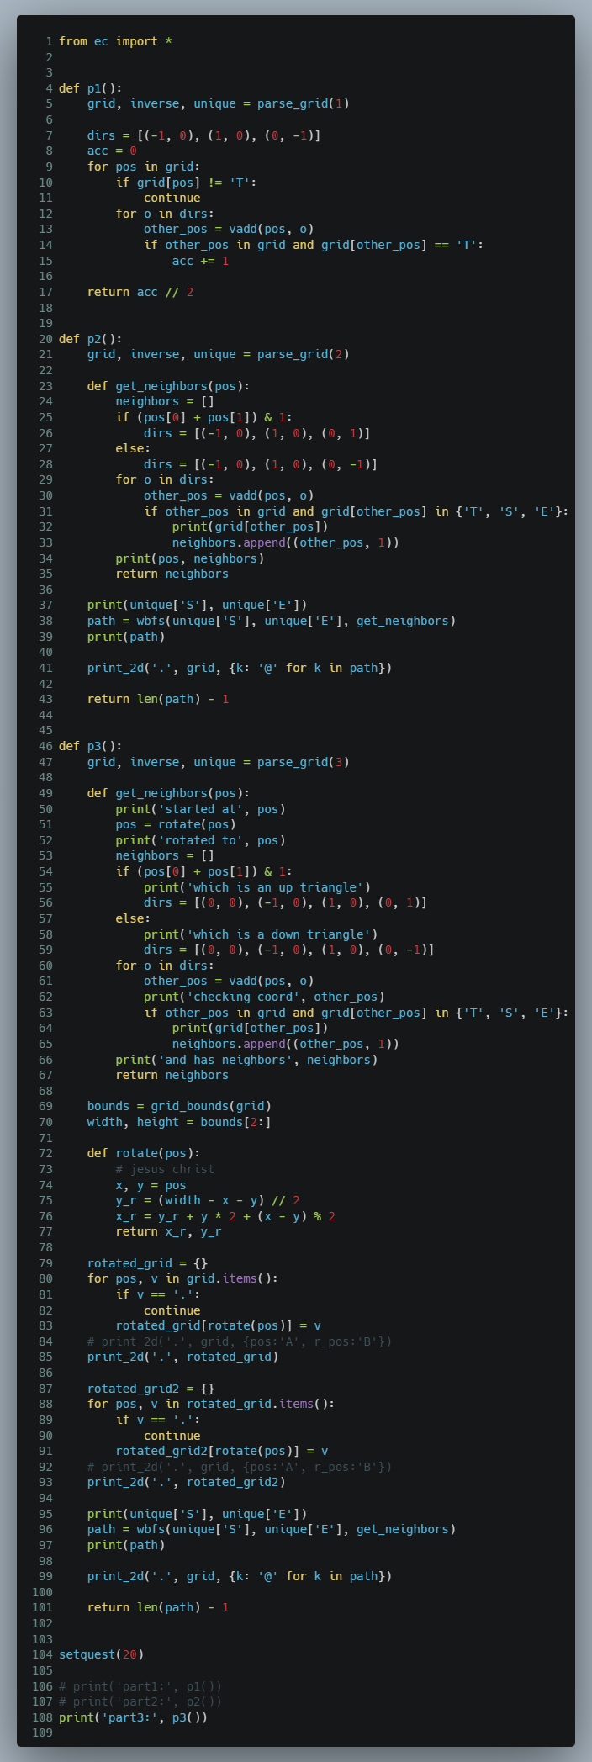Click 'return acc // 2' line
Viewport: 592px width, 1762px height.
click(140, 292)
